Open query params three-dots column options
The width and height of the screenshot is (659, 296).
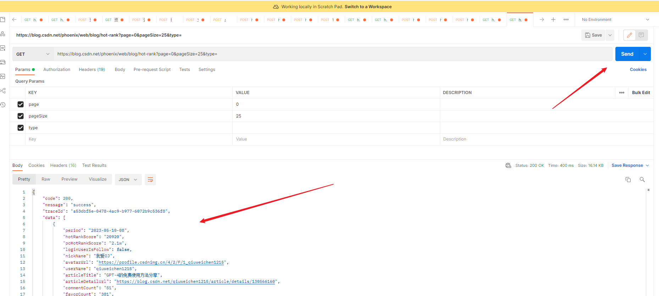pyautogui.click(x=622, y=93)
